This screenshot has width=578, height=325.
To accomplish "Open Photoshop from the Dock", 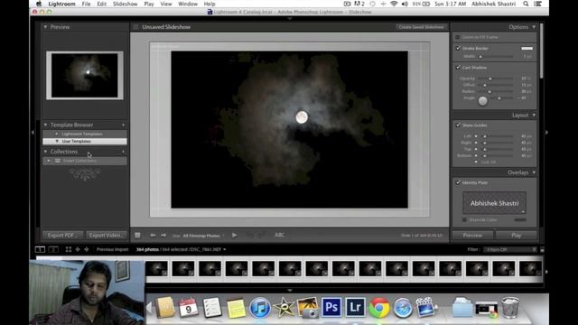I will tap(331, 307).
